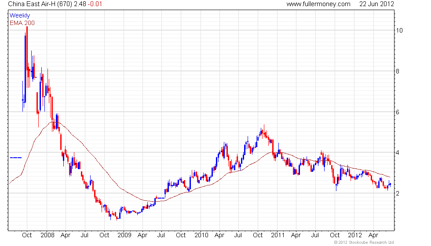This screenshot has width=431, height=246.
Task: Click the Apr label right after 2010
Action: [219, 235]
